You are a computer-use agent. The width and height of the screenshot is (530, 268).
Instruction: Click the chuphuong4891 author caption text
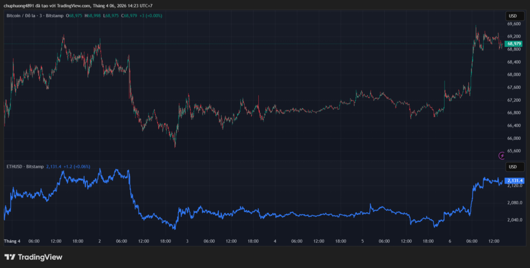[77, 5]
